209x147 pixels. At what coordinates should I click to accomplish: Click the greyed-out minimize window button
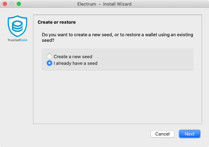[12, 4]
